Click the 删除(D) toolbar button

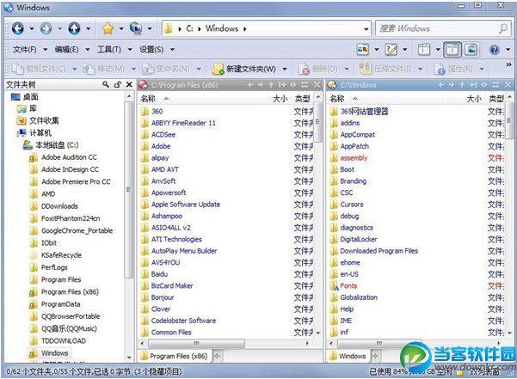pyautogui.click(x=318, y=69)
